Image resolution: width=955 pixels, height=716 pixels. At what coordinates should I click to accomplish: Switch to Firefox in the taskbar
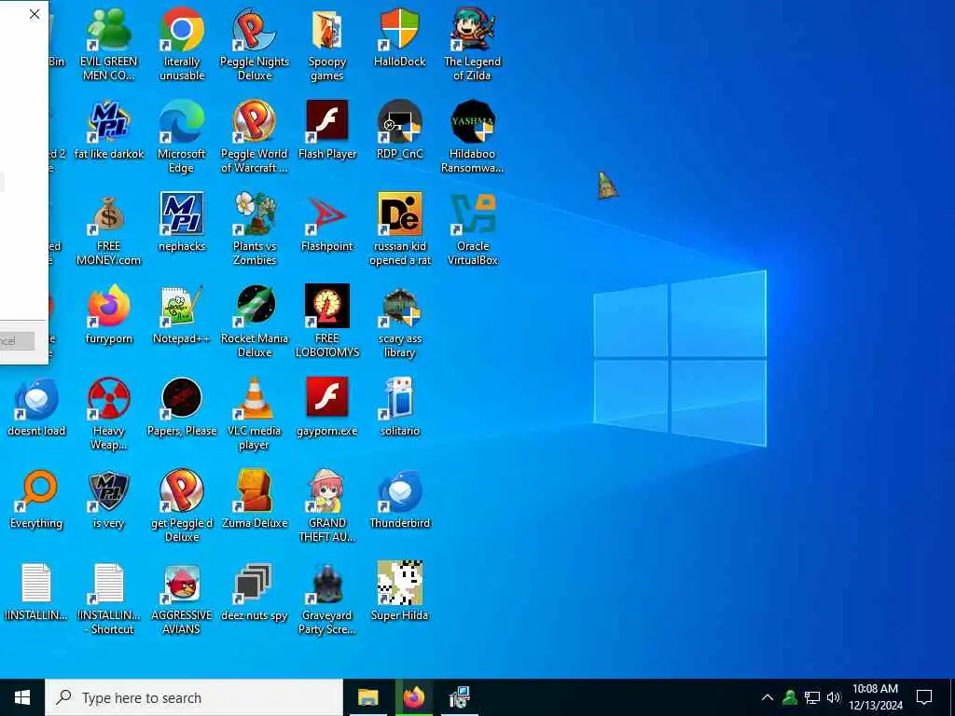(x=413, y=697)
